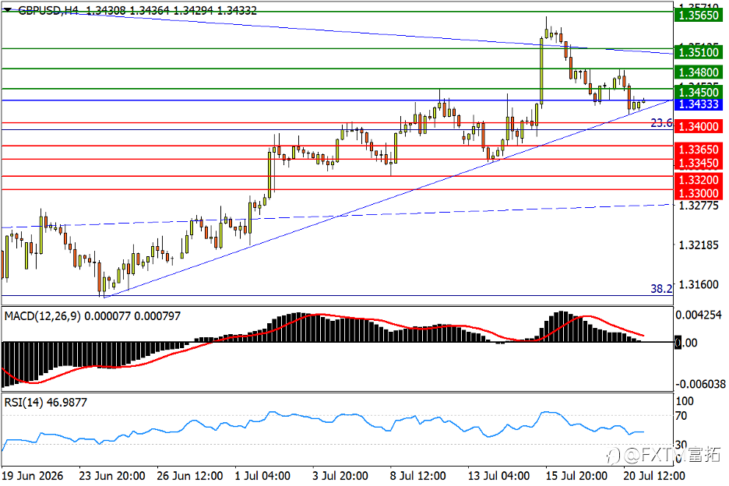This screenshot has width=729, height=486.
Task: Click the RSI 100 scale label
Action: 685,401
